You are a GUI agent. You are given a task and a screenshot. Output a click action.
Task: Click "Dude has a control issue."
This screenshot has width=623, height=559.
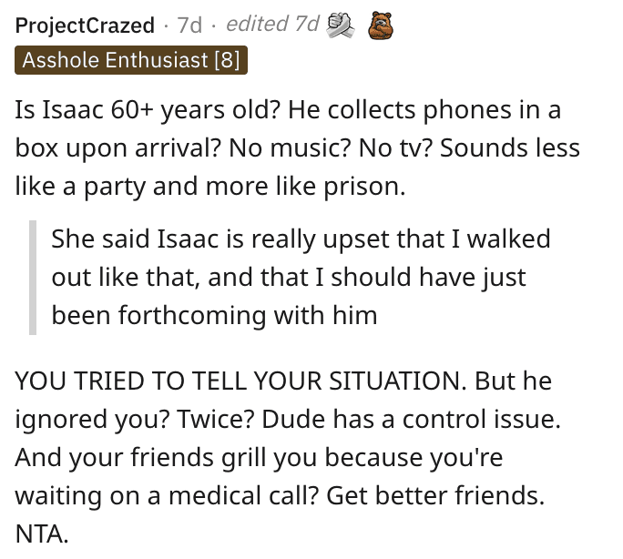pos(411,419)
